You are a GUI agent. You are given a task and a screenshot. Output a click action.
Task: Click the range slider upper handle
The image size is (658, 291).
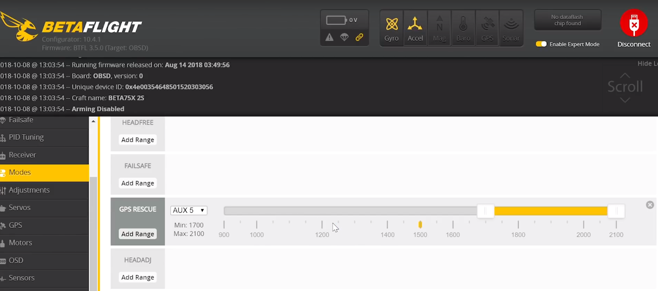616,211
